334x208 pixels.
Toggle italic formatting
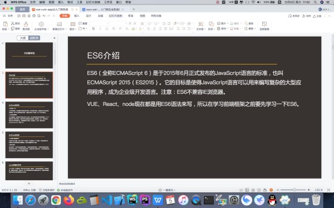pyautogui.click(x=100, y=29)
